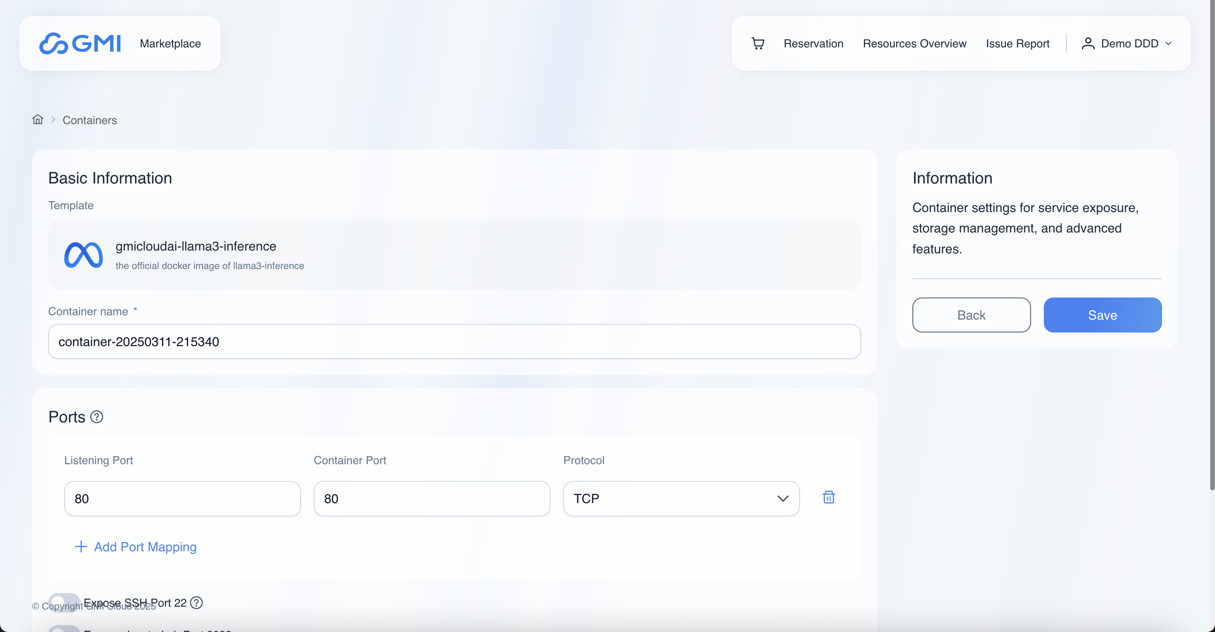Image resolution: width=1215 pixels, height=632 pixels.
Task: Open the Issue Report page
Action: (1017, 43)
